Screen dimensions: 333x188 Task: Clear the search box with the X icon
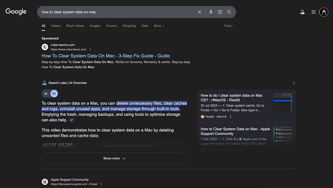199,12
